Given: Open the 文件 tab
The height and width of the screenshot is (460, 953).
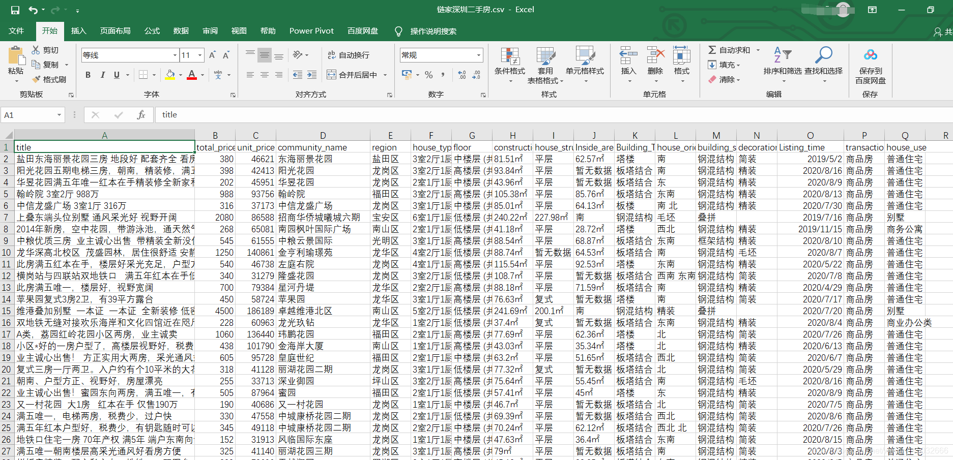Looking at the screenshot, I should pyautogui.click(x=16, y=31).
